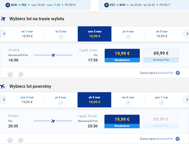This screenshot has height=144, width=189.
Task: Click the first crossed-out amenity icon under flight FR 9017
Action: 10,141
